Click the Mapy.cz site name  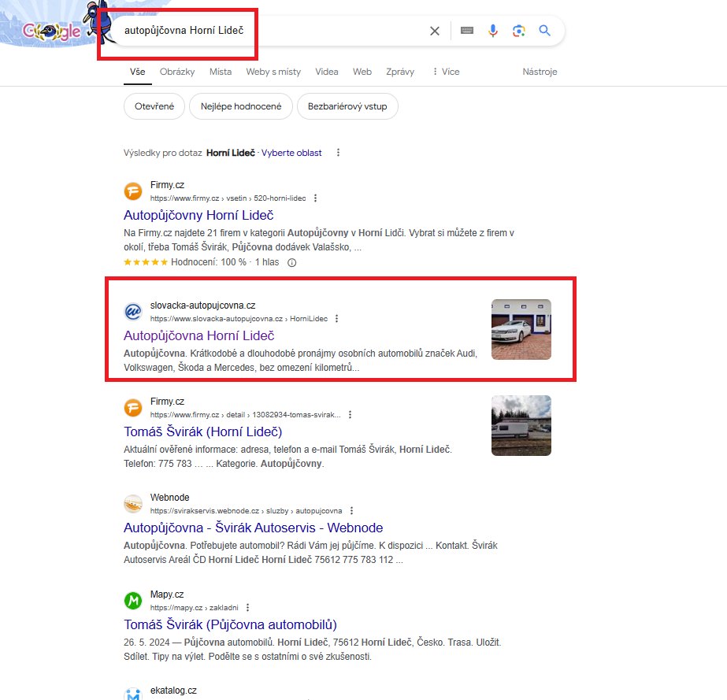click(167, 594)
